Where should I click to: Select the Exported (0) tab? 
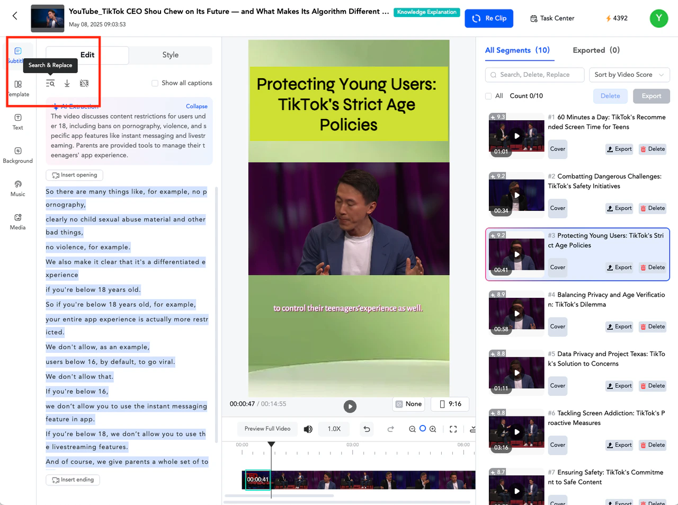point(596,50)
